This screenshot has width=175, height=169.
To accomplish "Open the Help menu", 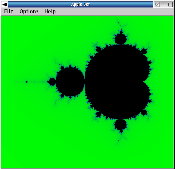I will pos(50,12).
